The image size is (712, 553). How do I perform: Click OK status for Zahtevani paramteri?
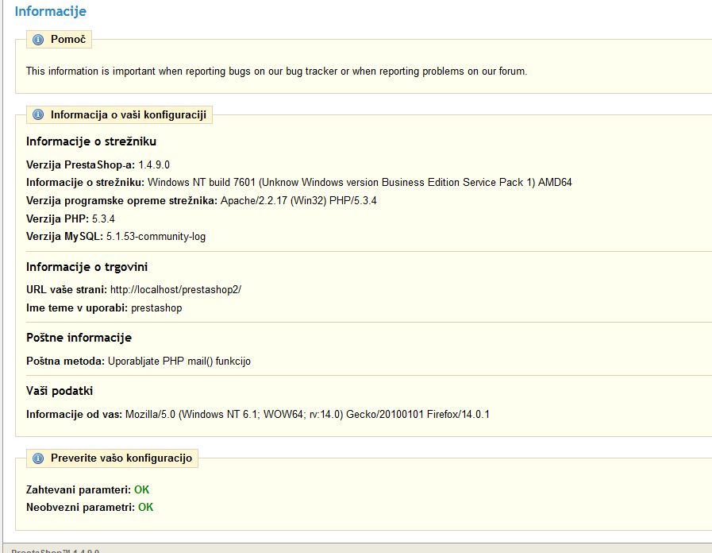tap(141, 490)
